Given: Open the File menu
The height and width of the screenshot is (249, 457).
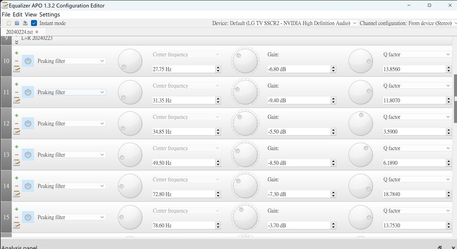Looking at the screenshot, I should [x=6, y=14].
